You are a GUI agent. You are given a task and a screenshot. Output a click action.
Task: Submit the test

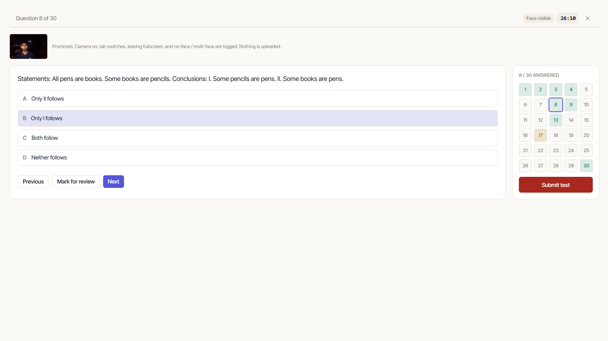pyautogui.click(x=556, y=185)
